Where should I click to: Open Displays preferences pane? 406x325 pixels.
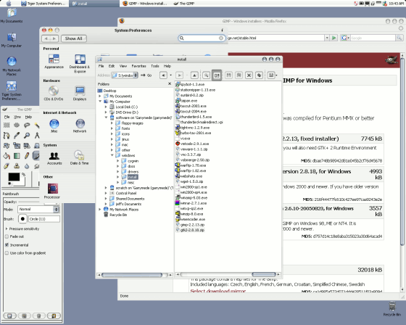point(80,94)
